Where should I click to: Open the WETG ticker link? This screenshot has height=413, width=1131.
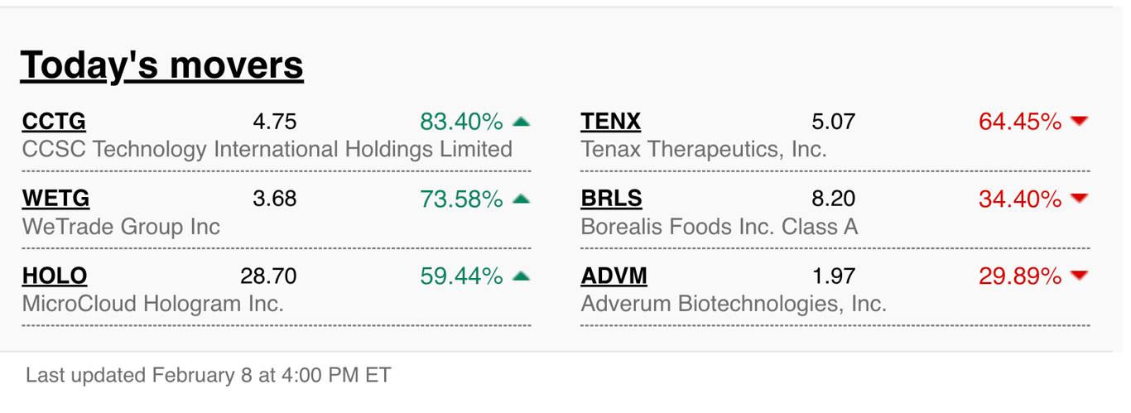click(x=55, y=199)
